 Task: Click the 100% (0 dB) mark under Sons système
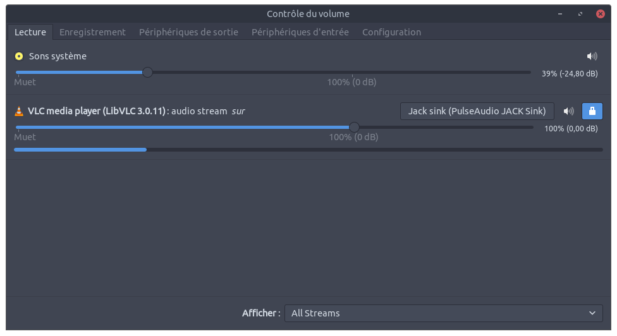point(352,82)
